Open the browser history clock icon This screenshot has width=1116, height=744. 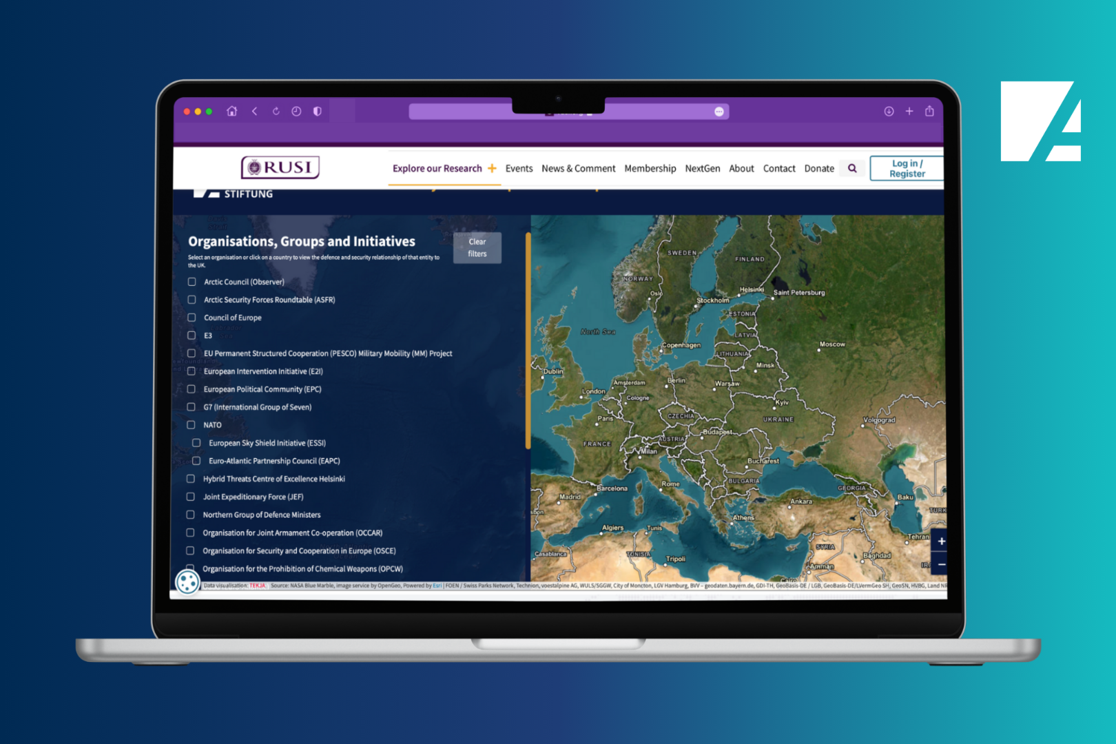click(x=296, y=111)
